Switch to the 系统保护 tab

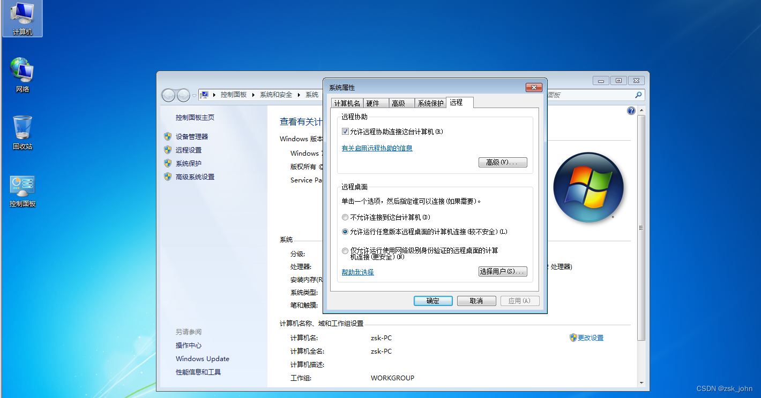(430, 103)
